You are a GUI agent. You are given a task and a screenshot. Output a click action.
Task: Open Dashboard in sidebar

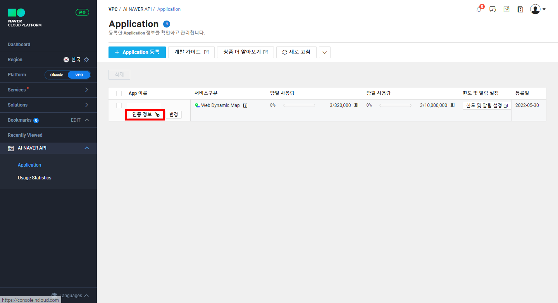click(x=19, y=45)
